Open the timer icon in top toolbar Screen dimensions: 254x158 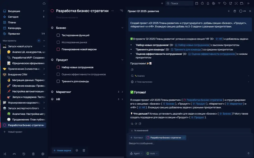click(x=202, y=3)
